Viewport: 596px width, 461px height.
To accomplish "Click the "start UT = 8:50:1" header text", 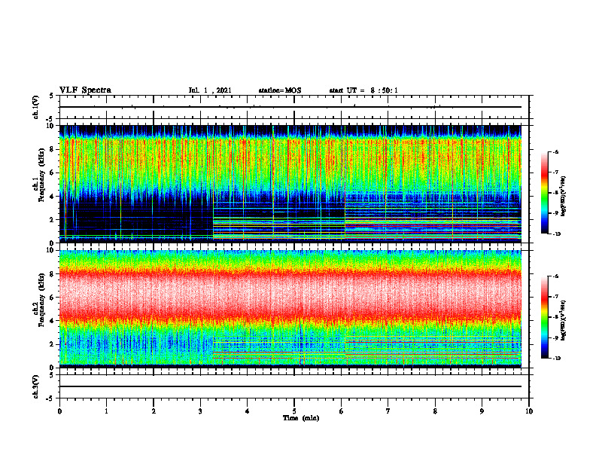I will coord(363,90).
